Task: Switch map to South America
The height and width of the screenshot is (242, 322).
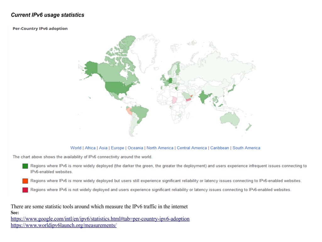Action: pos(246,148)
